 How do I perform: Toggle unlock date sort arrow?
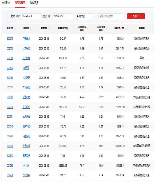point(48,28)
